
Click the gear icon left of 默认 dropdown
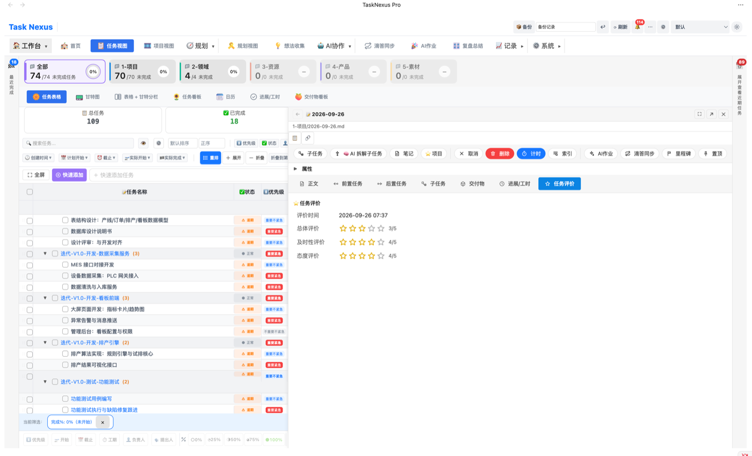coord(663,27)
